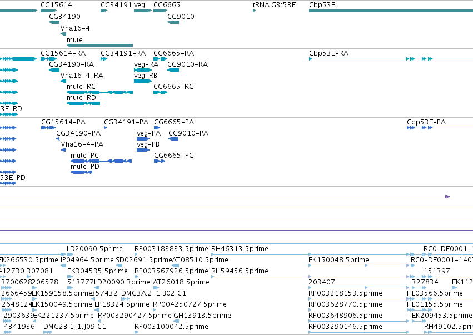Click transcript Vha16-4-RA
The height and width of the screenshot is (335, 473).
[x=82, y=76]
